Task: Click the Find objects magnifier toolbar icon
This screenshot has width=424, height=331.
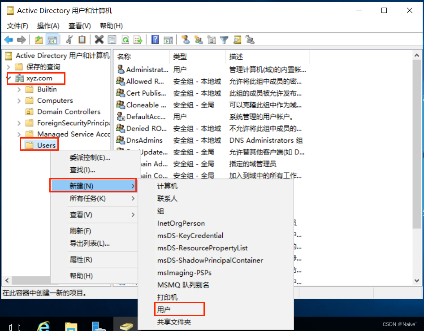Action: click(237, 40)
